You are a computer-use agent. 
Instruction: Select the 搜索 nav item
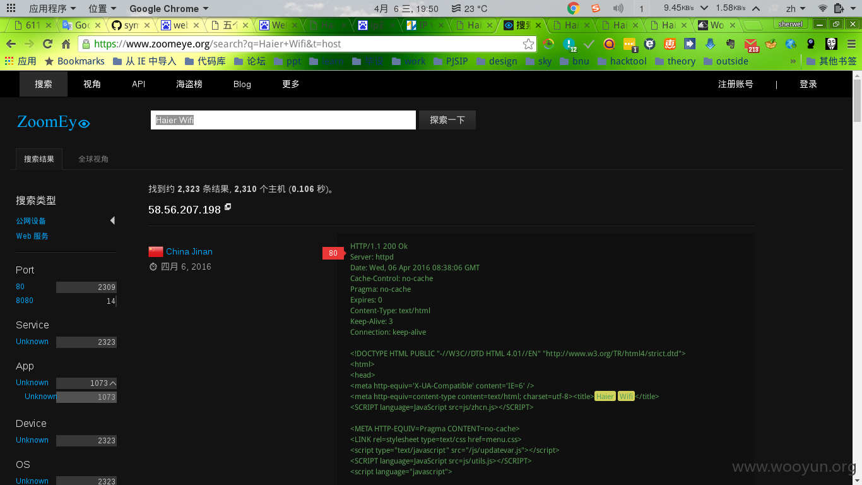coord(44,84)
